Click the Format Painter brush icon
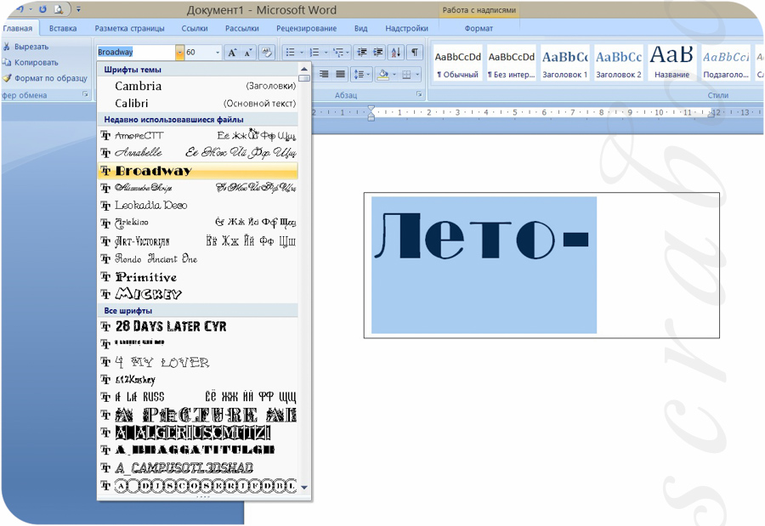765x526 pixels. [6, 78]
